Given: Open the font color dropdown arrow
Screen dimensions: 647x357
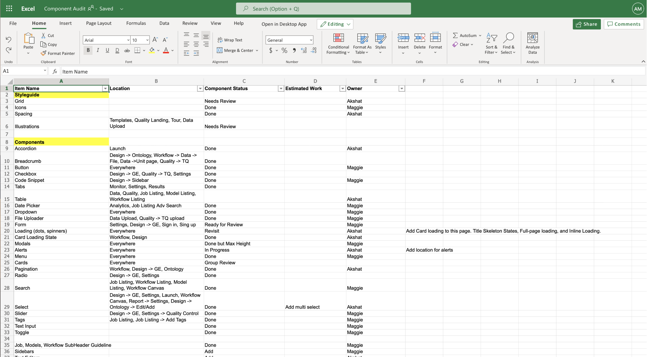Looking at the screenshot, I should tap(172, 50).
